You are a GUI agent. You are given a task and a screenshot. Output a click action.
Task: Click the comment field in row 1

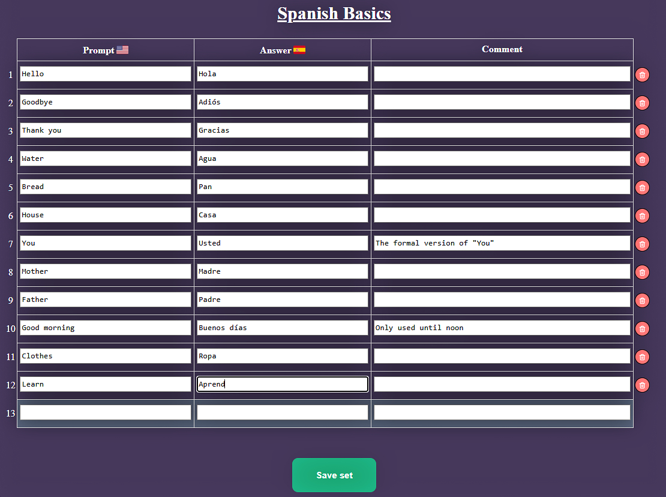tap(502, 74)
